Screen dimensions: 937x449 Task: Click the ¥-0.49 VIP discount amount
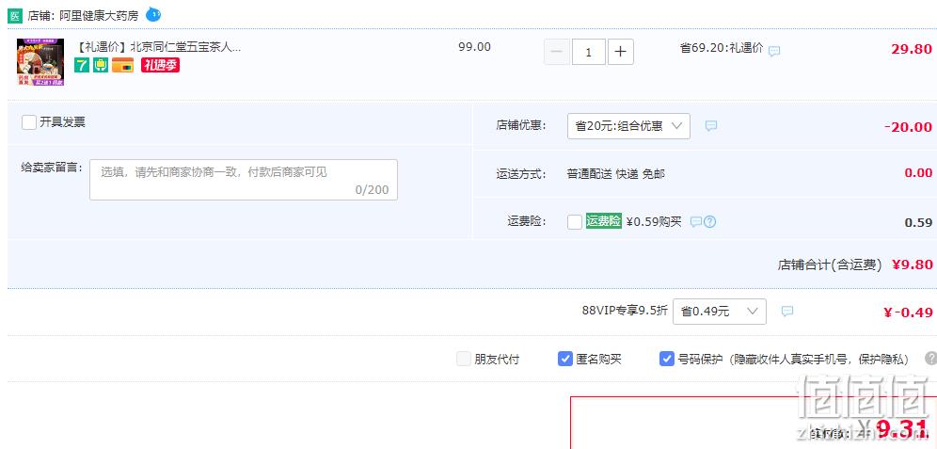pyautogui.click(x=908, y=313)
